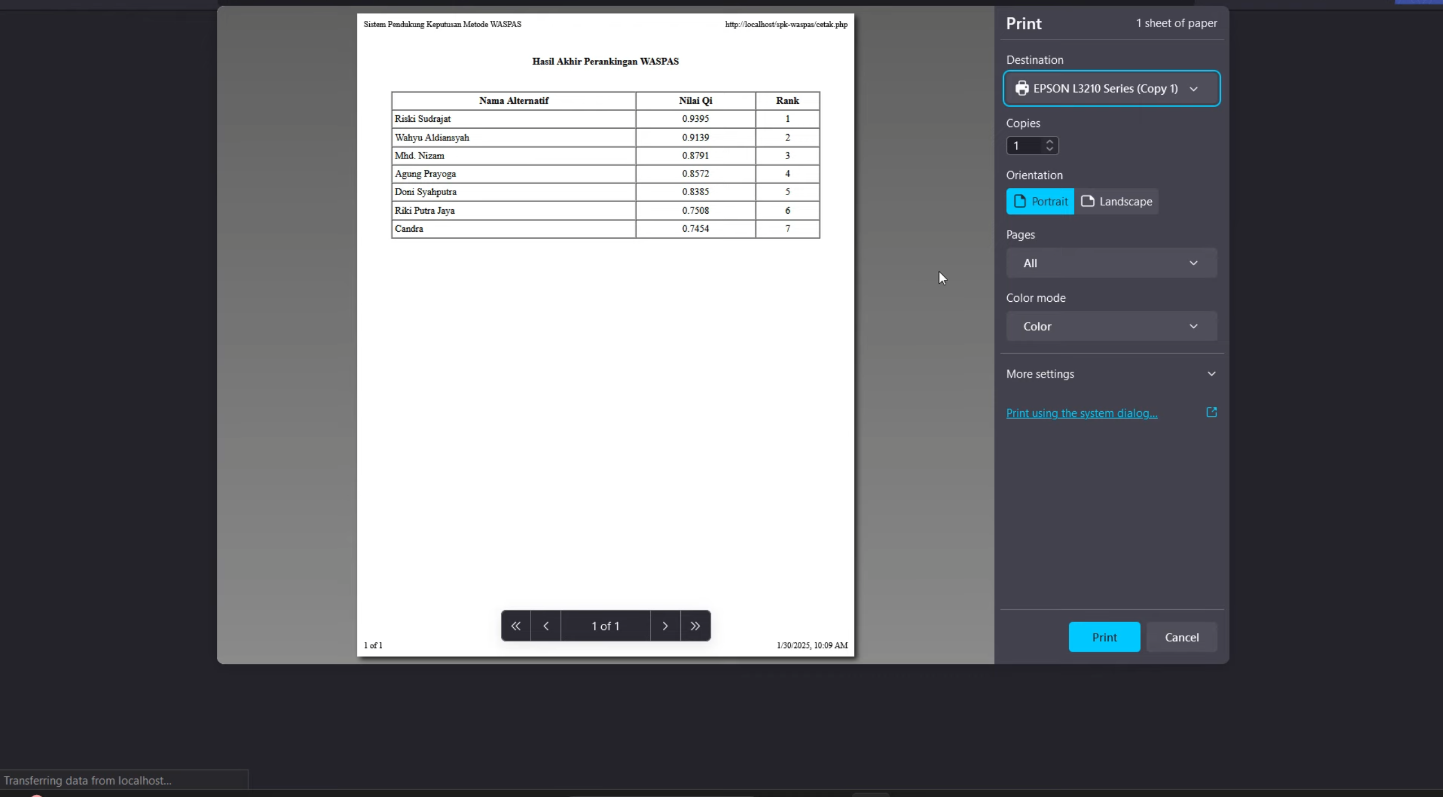The width and height of the screenshot is (1443, 797).
Task: Expand More settings section
Action: coord(1111,374)
